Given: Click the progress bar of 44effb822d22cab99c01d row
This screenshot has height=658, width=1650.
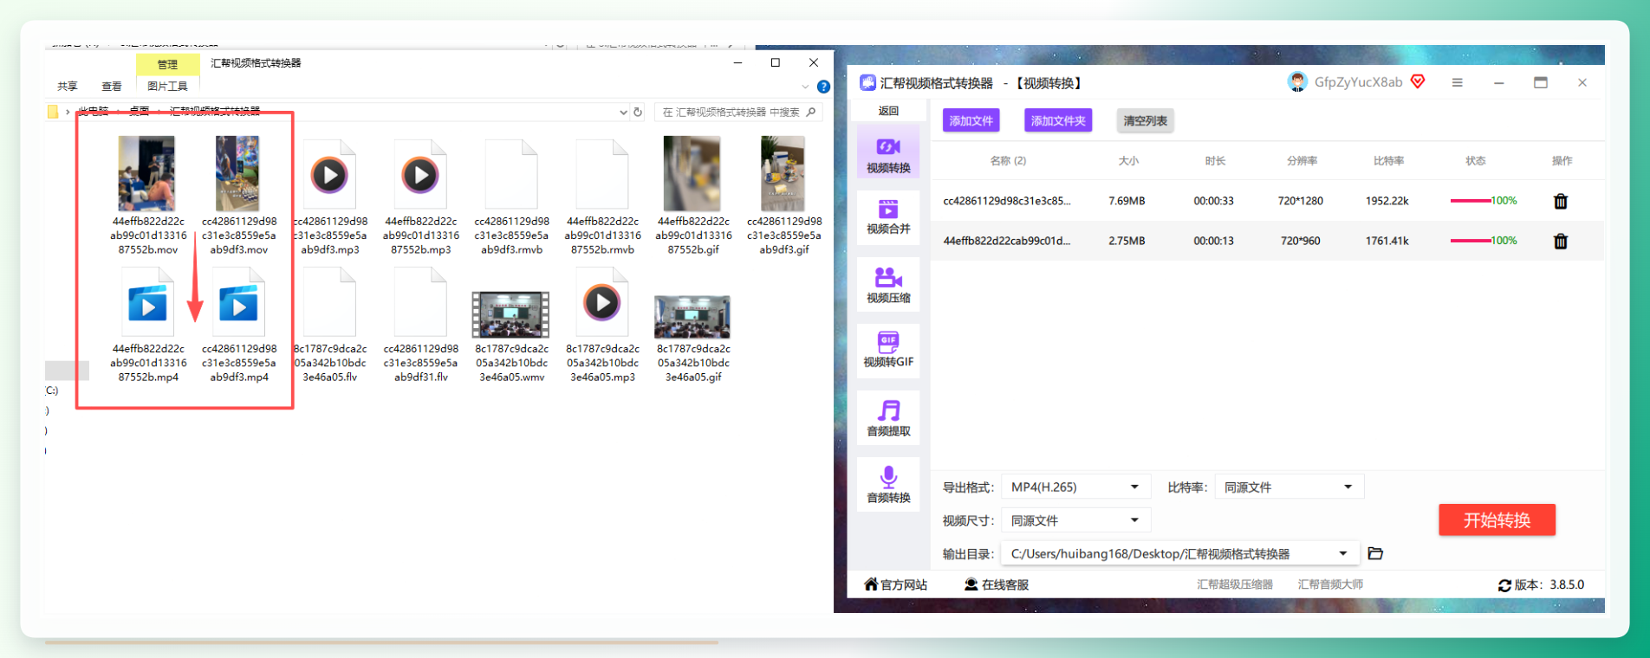Looking at the screenshot, I should [x=1471, y=241].
